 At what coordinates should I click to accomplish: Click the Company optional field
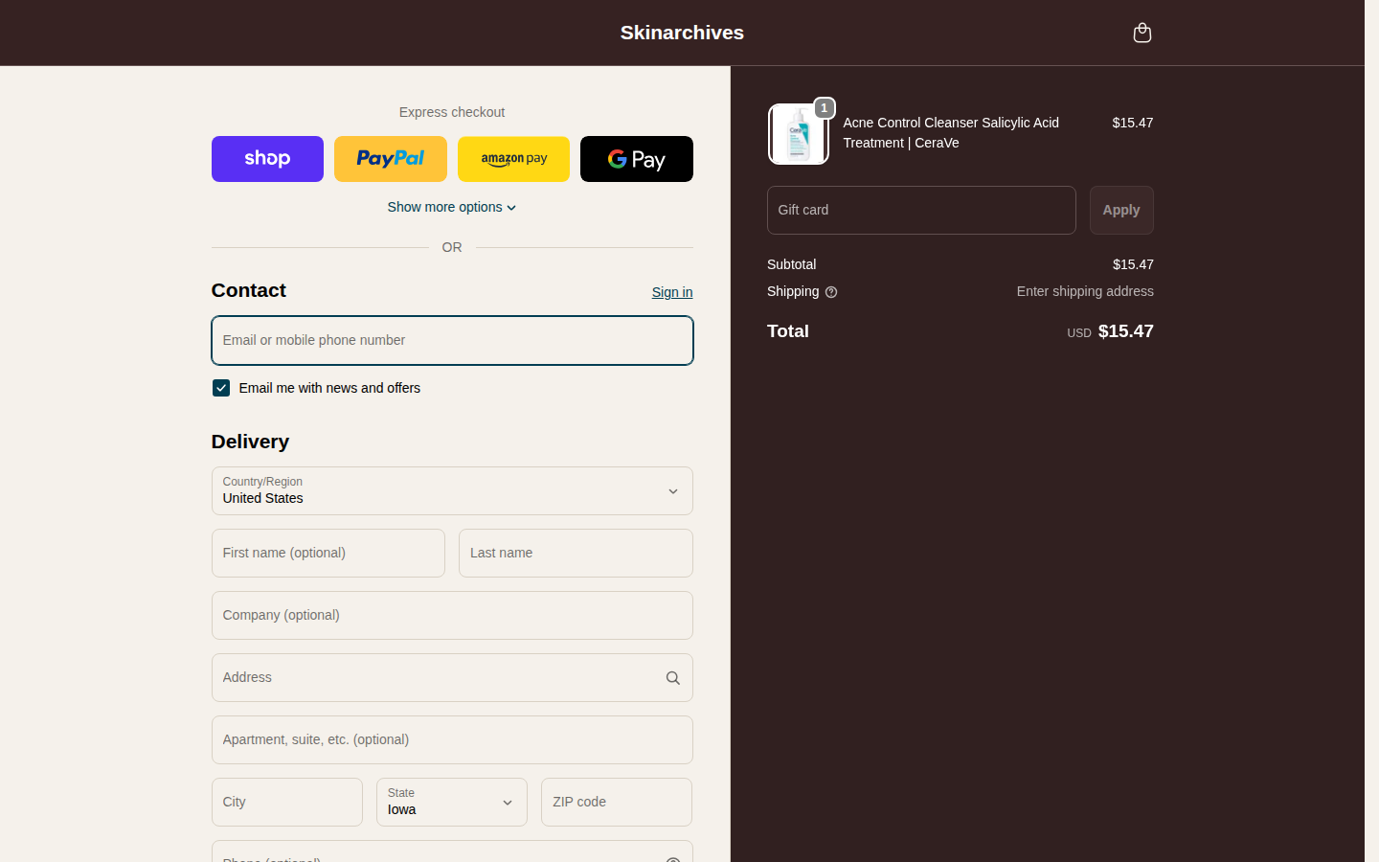(452, 616)
